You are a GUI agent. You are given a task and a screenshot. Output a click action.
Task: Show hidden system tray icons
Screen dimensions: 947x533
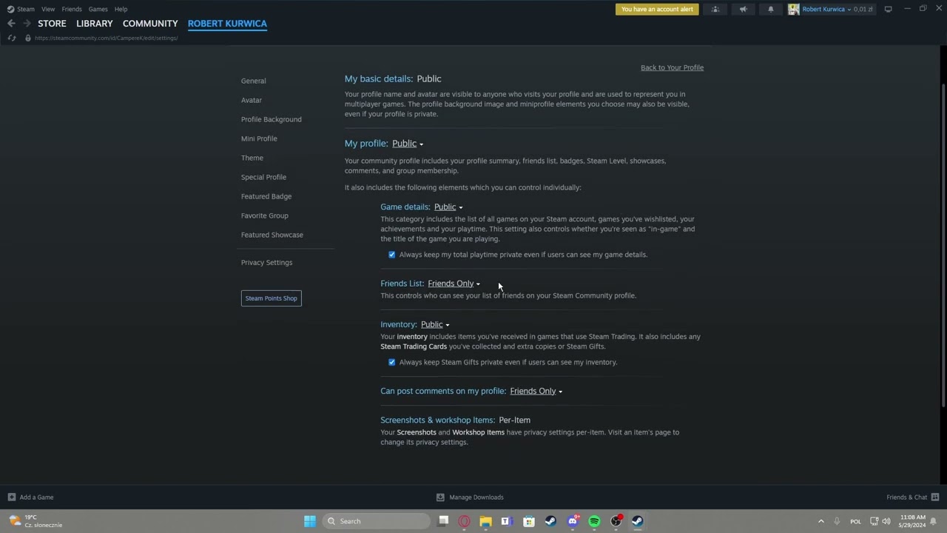tap(820, 521)
